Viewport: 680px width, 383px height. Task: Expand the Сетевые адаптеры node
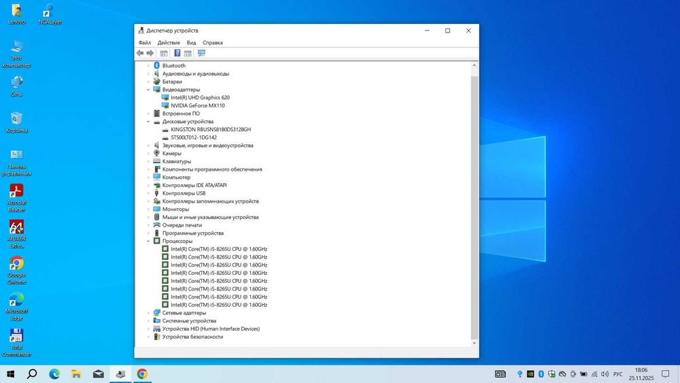[148, 313]
